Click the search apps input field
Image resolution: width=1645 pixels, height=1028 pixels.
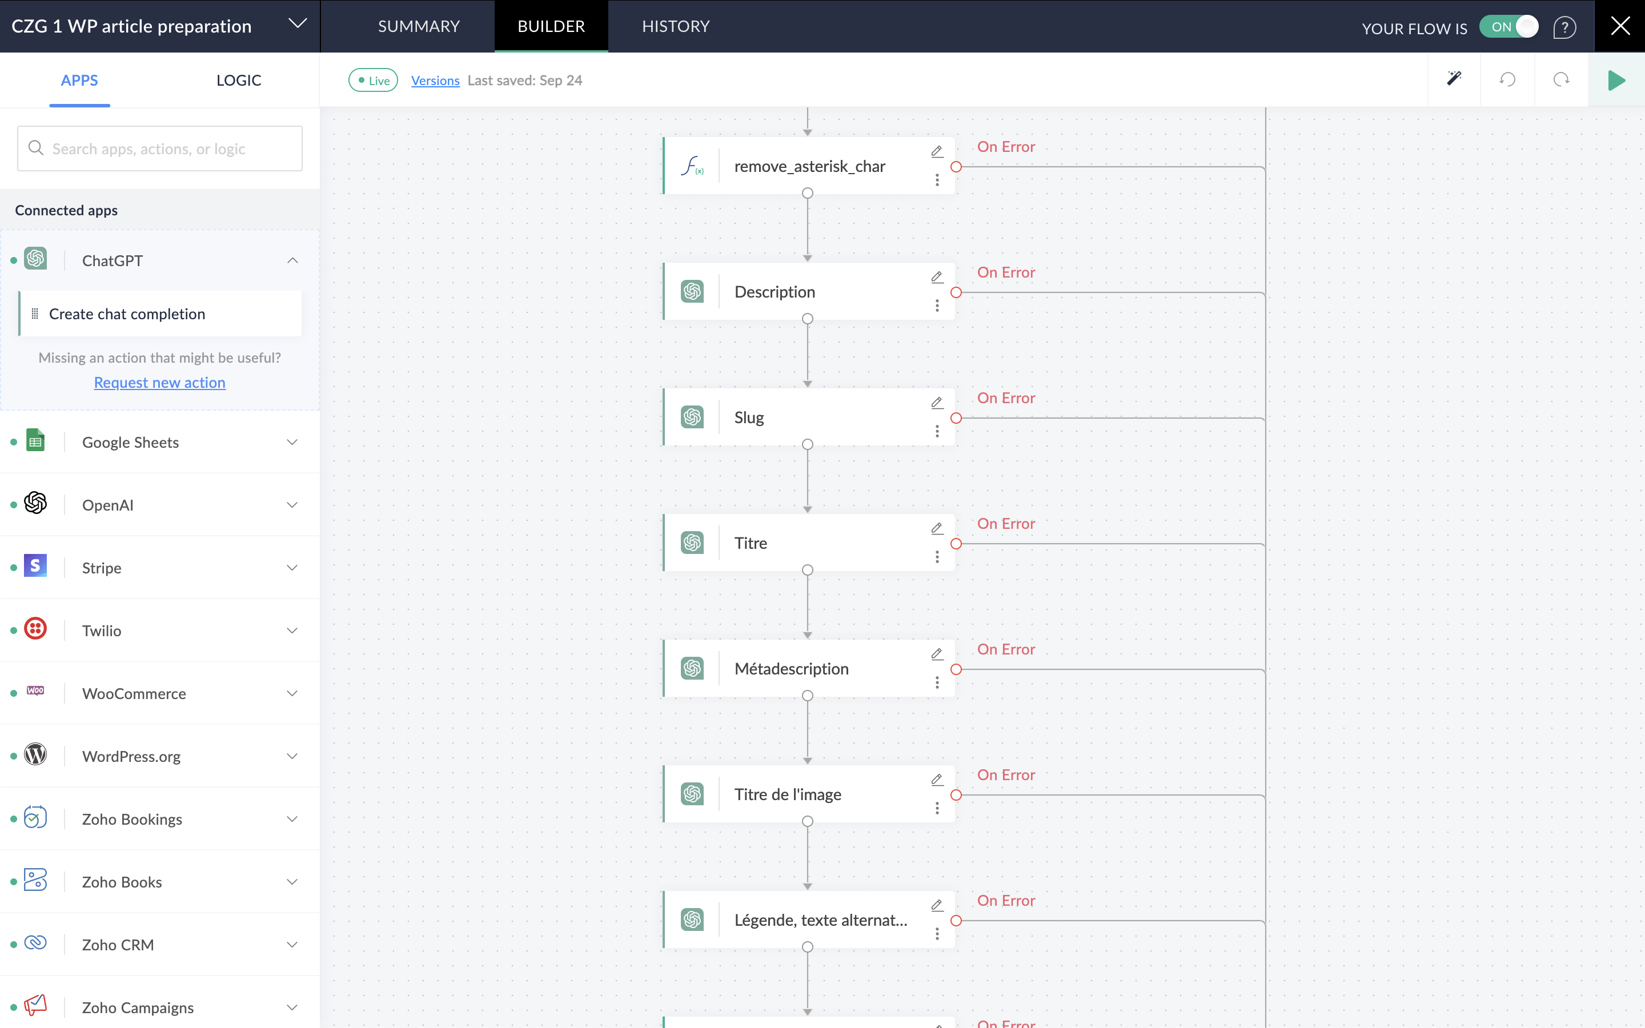pyautogui.click(x=160, y=148)
